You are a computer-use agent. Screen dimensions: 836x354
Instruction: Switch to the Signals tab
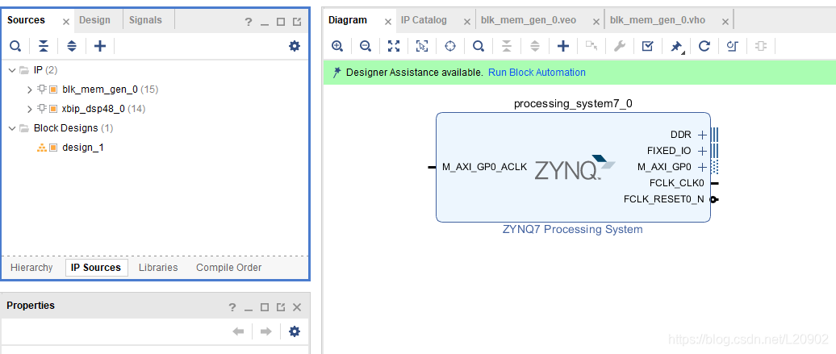(x=145, y=20)
